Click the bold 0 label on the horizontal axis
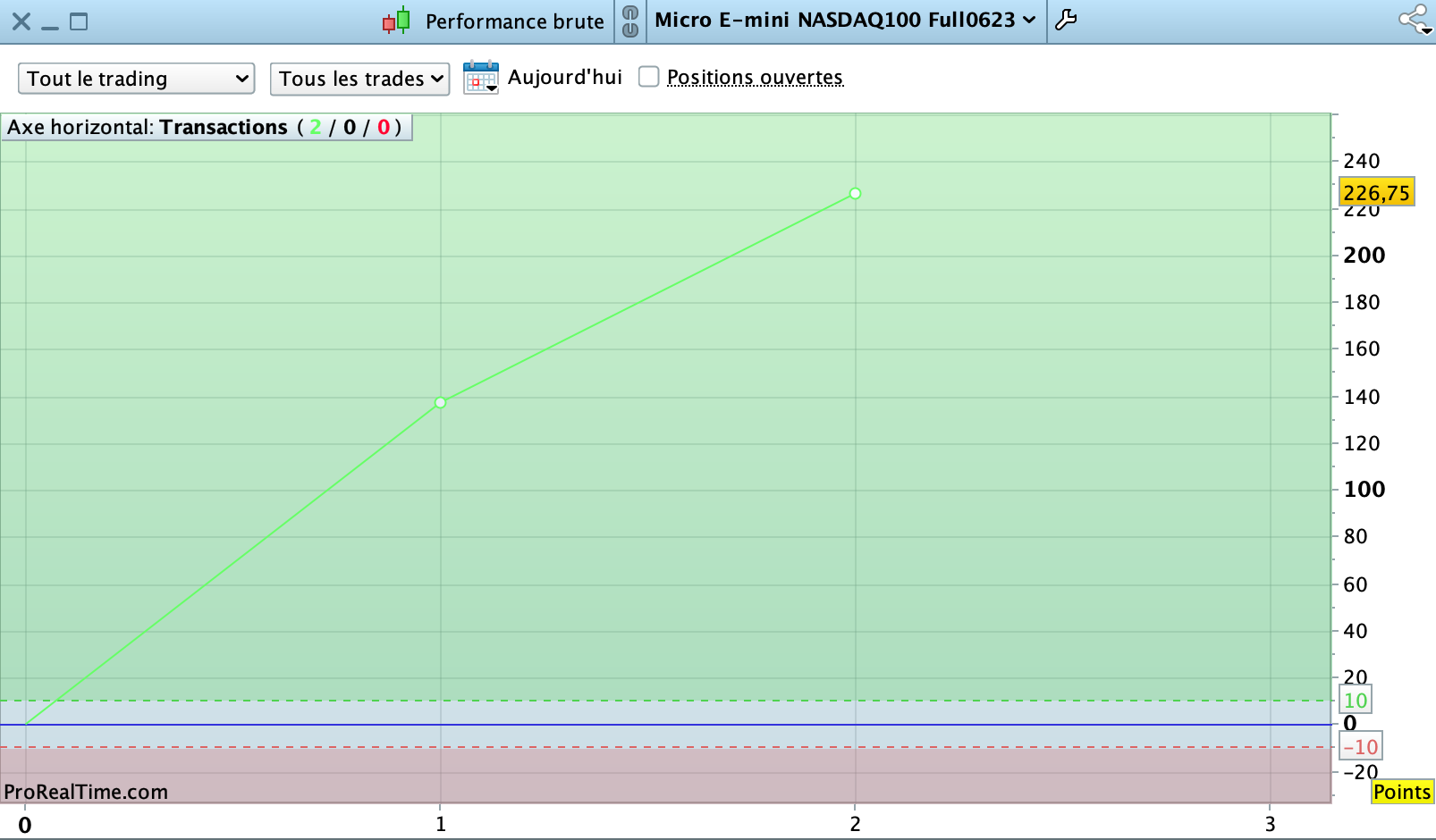The height and width of the screenshot is (840, 1436). pos(25,825)
